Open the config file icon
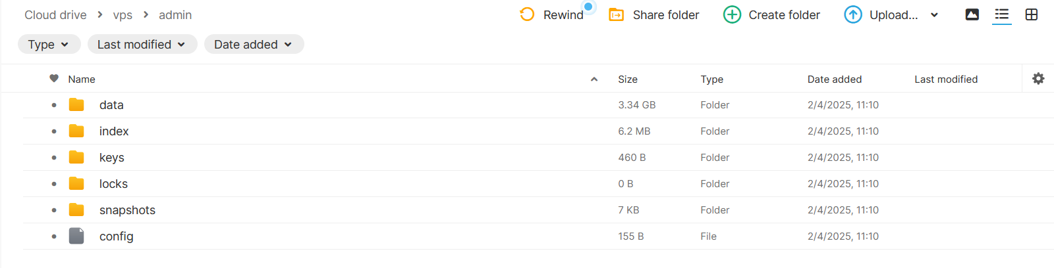This screenshot has height=268, width=1054. pyautogui.click(x=76, y=236)
